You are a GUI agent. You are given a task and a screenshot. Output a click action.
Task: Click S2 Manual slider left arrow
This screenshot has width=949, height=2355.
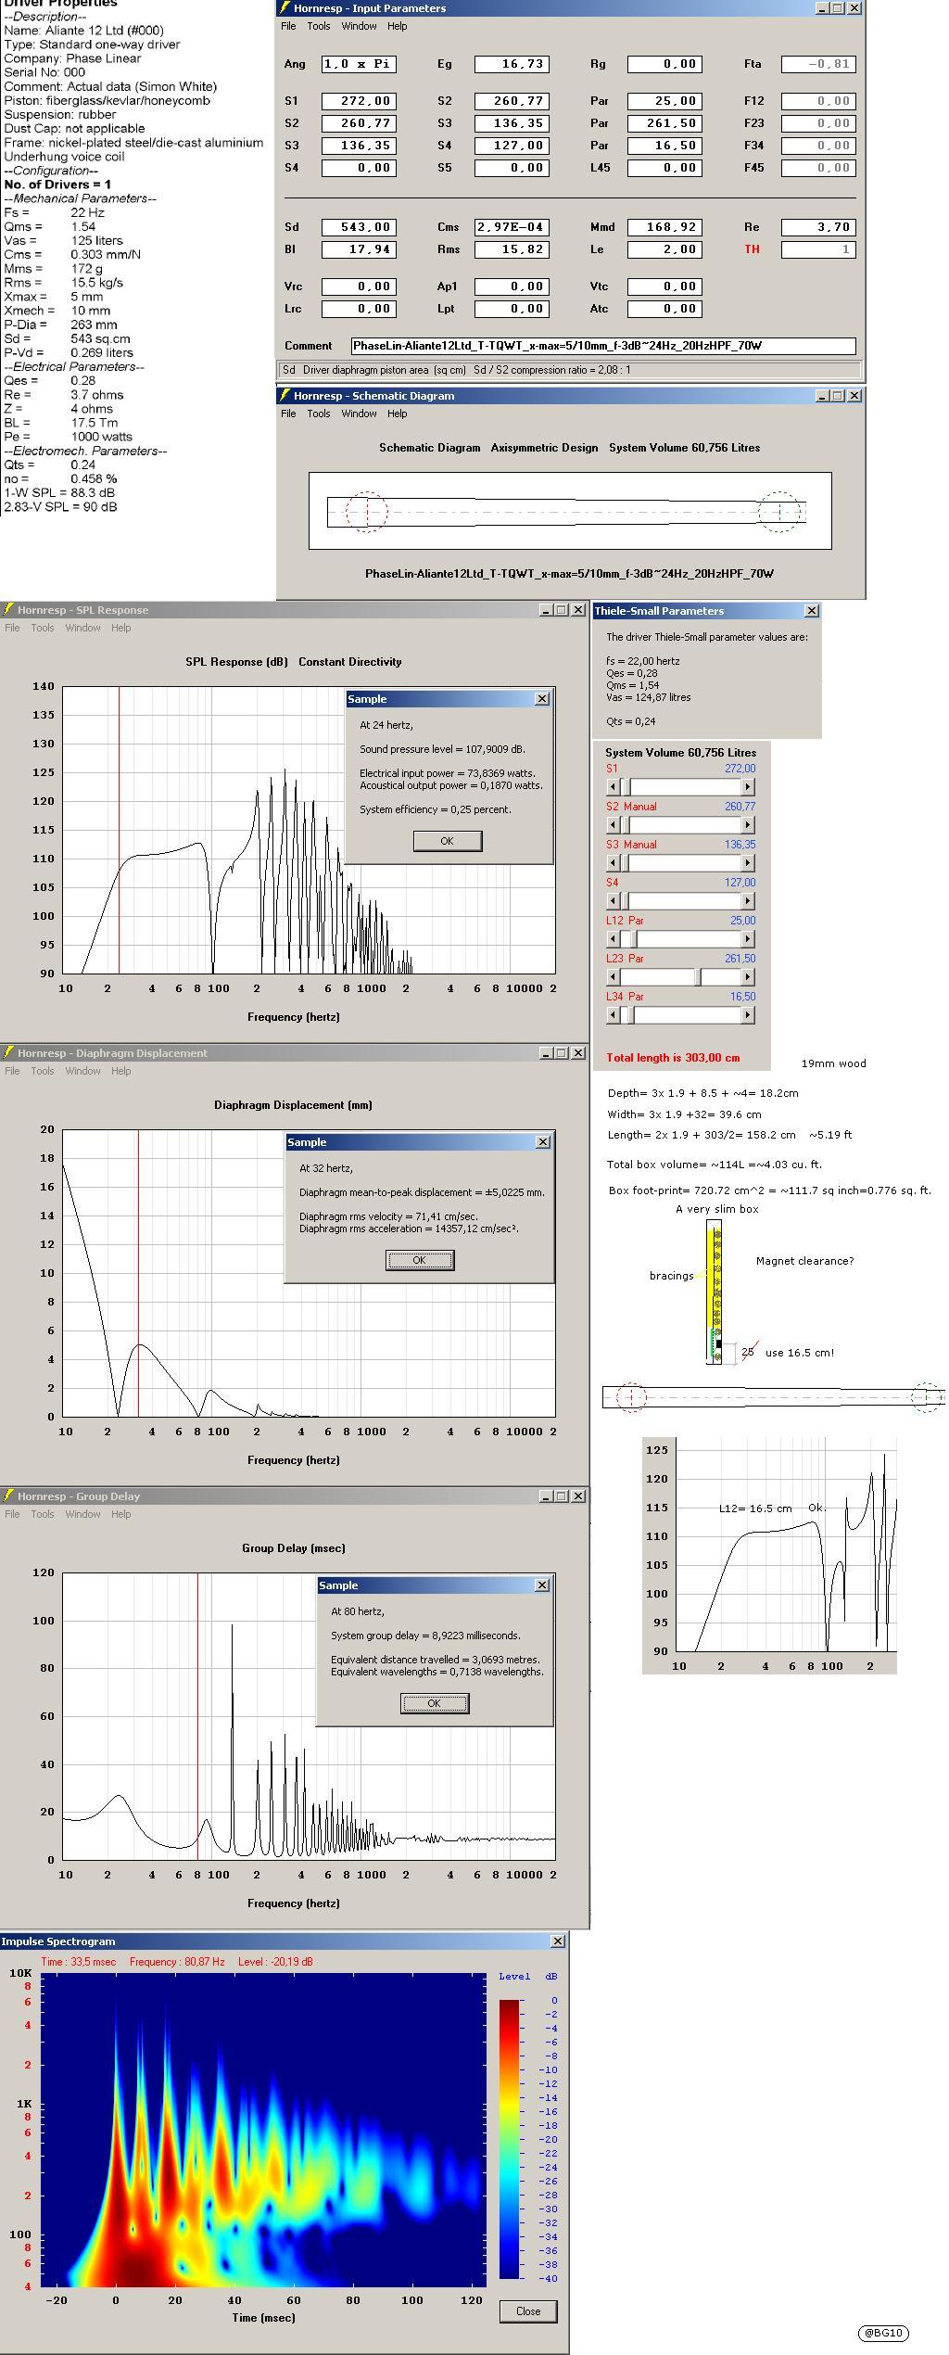point(613,824)
